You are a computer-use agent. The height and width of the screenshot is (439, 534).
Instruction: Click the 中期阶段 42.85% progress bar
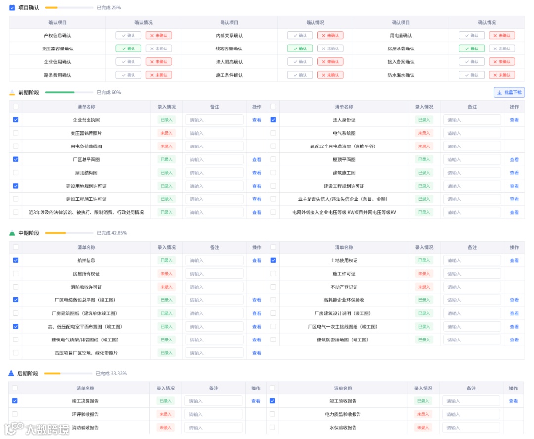[x=70, y=233]
